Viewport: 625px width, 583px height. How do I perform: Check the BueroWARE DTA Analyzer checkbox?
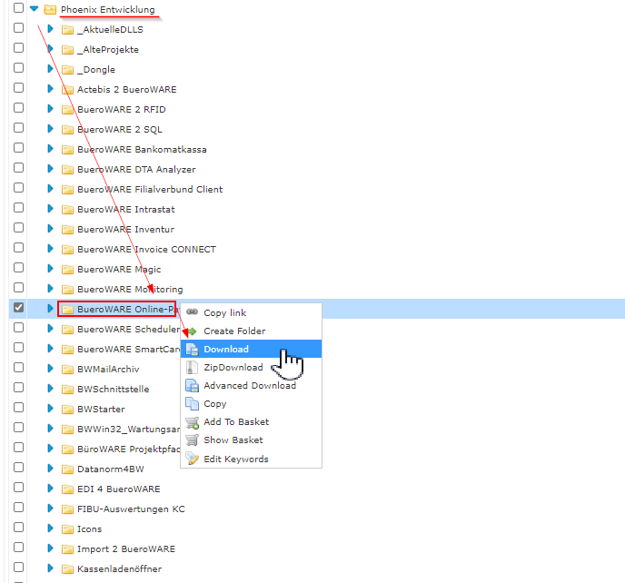pos(18,168)
